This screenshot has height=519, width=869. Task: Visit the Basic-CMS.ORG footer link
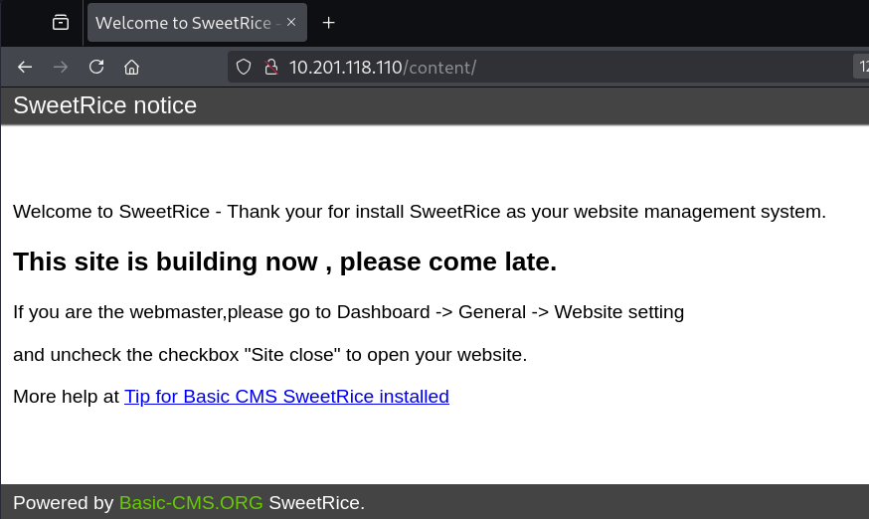coord(191,502)
